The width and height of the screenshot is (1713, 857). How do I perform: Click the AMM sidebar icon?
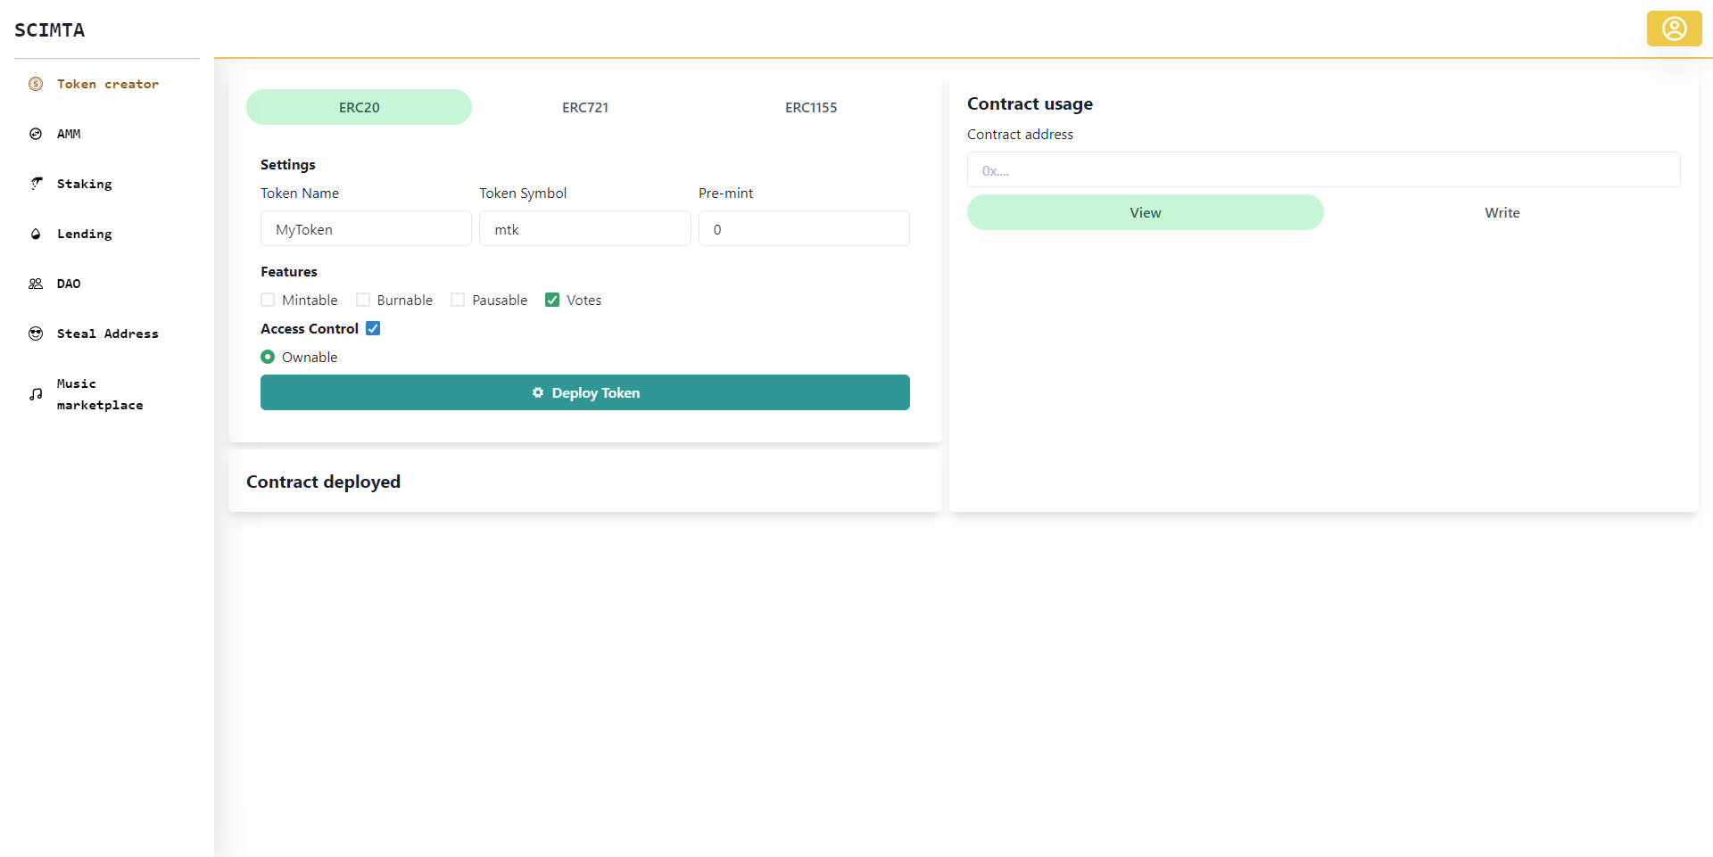[36, 134]
